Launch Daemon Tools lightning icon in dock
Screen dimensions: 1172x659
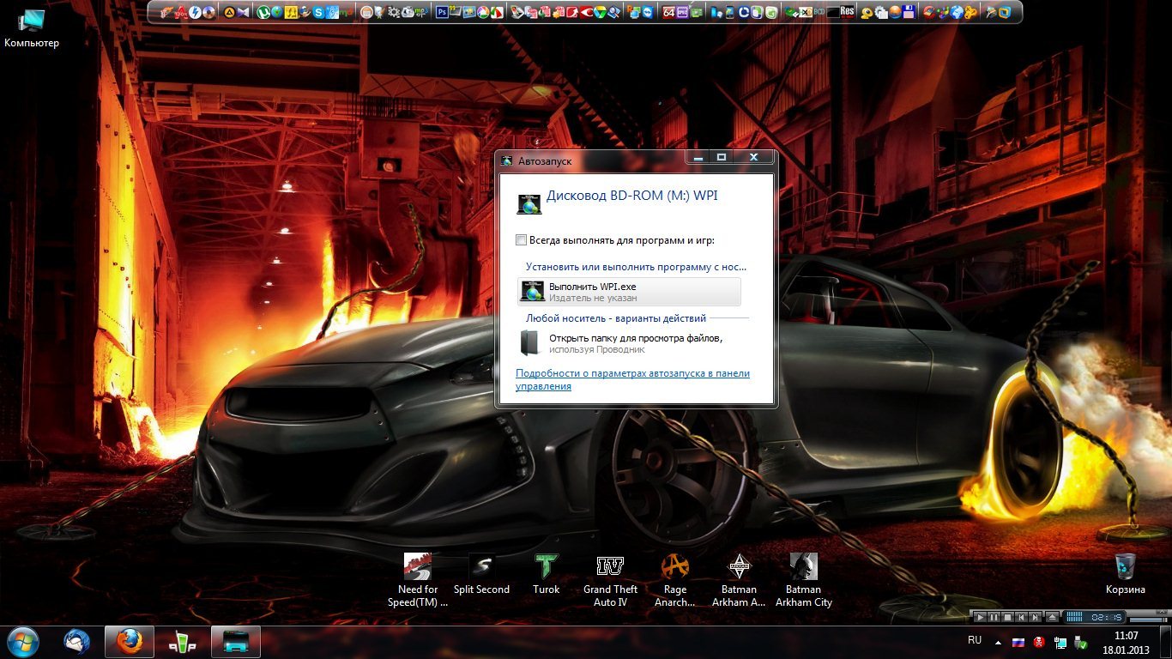[195, 12]
